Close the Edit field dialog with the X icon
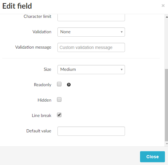The image size is (168, 165). click(x=163, y=6)
